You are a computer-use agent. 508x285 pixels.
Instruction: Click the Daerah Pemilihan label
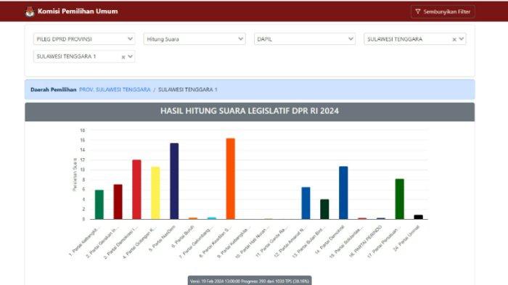point(54,89)
